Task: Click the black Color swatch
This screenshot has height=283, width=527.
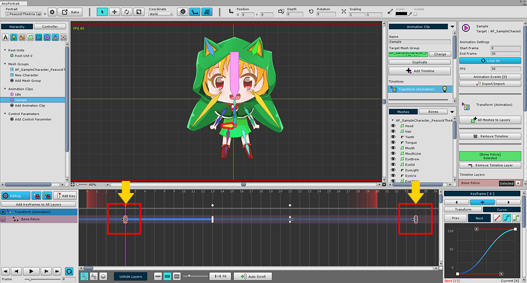Action: (x=401, y=14)
